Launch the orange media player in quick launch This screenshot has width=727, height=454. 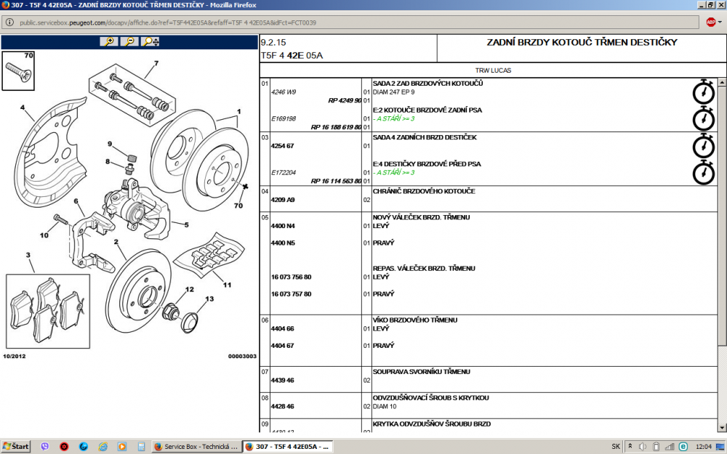point(122,447)
